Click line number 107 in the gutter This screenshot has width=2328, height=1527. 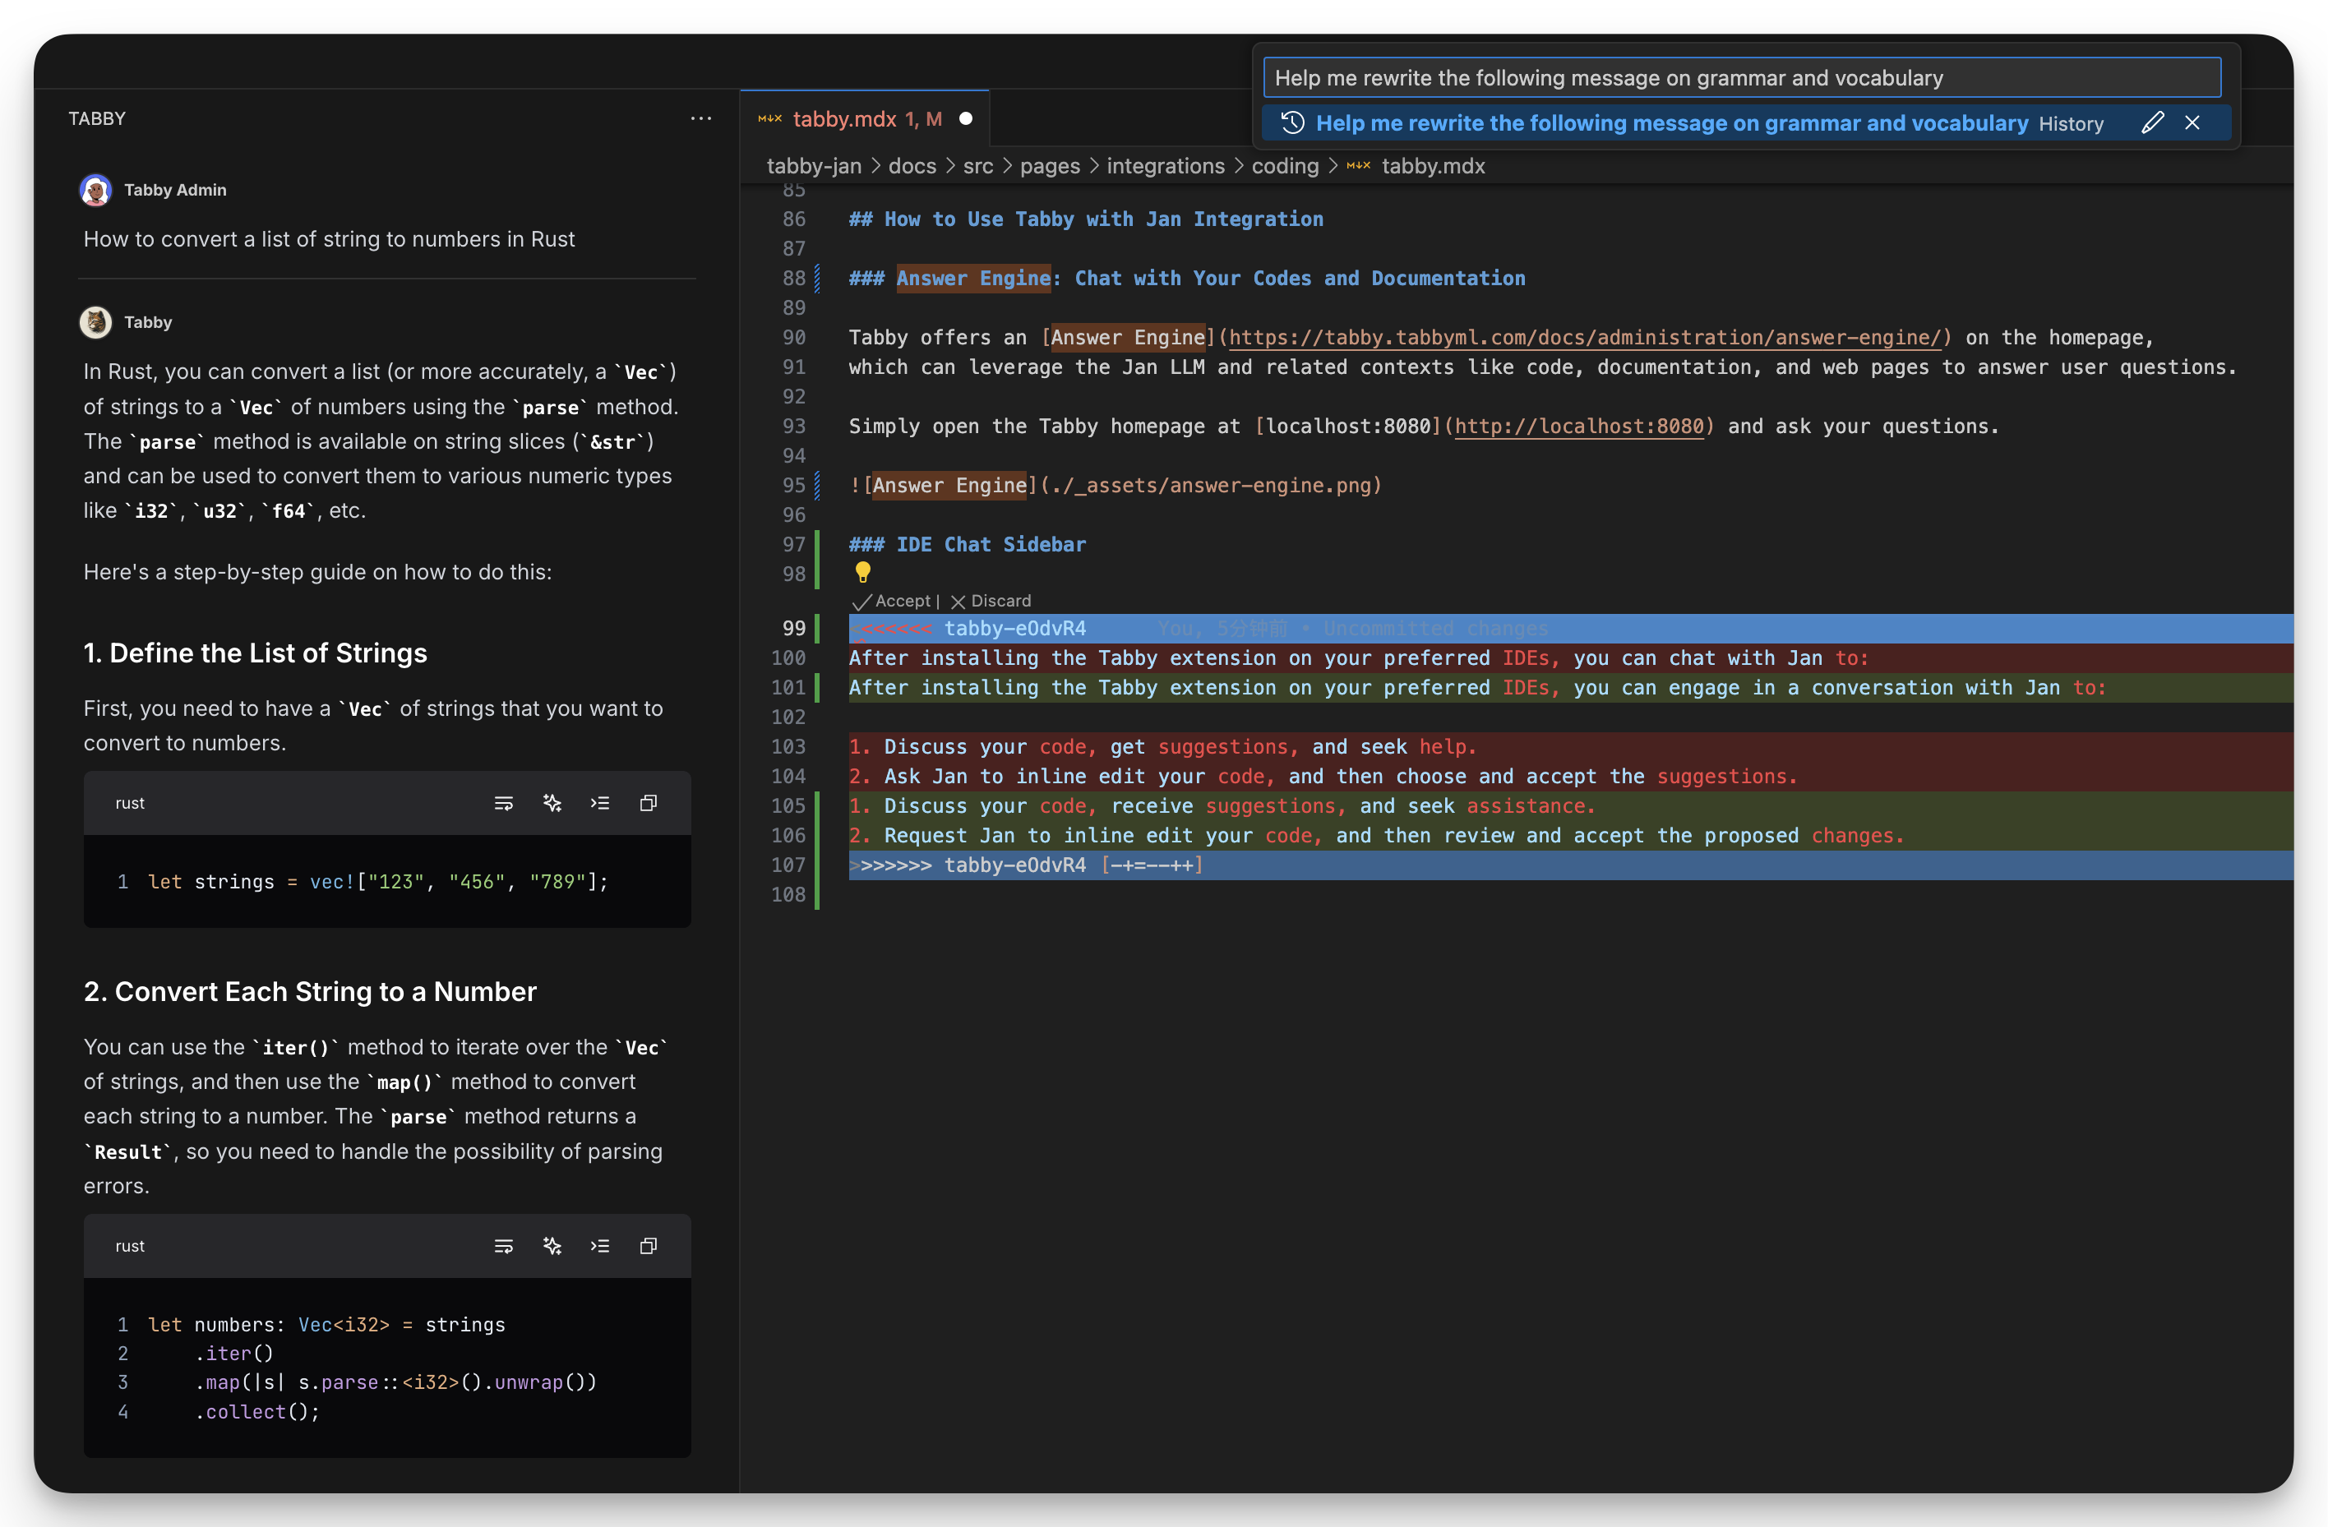click(788, 865)
